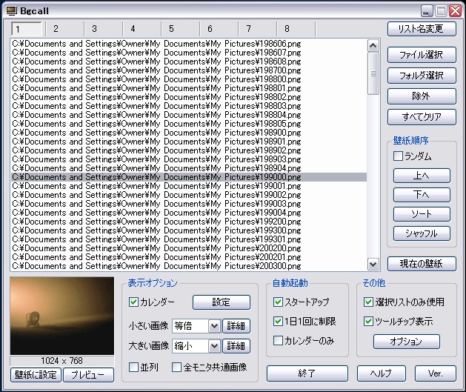This screenshot has height=392, width=466.
Task: Click the リスト名変更 button
Action: coord(422,29)
